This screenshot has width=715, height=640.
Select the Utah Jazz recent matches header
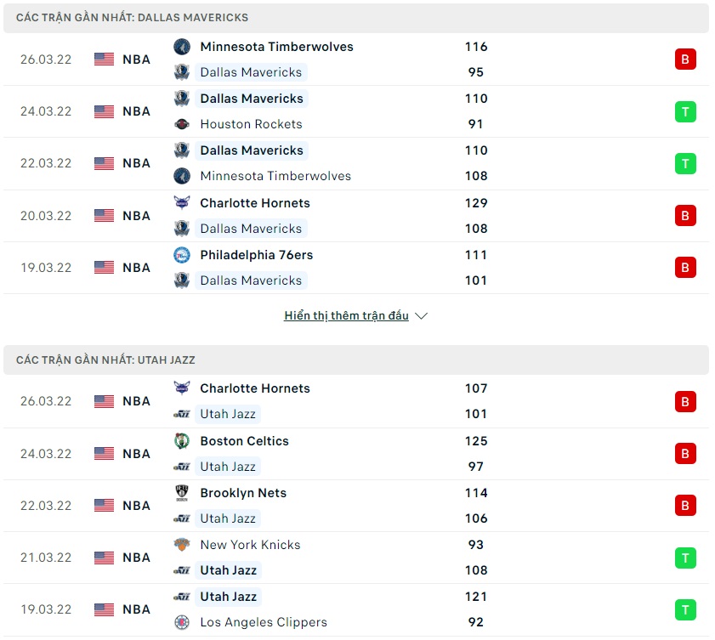coord(106,360)
